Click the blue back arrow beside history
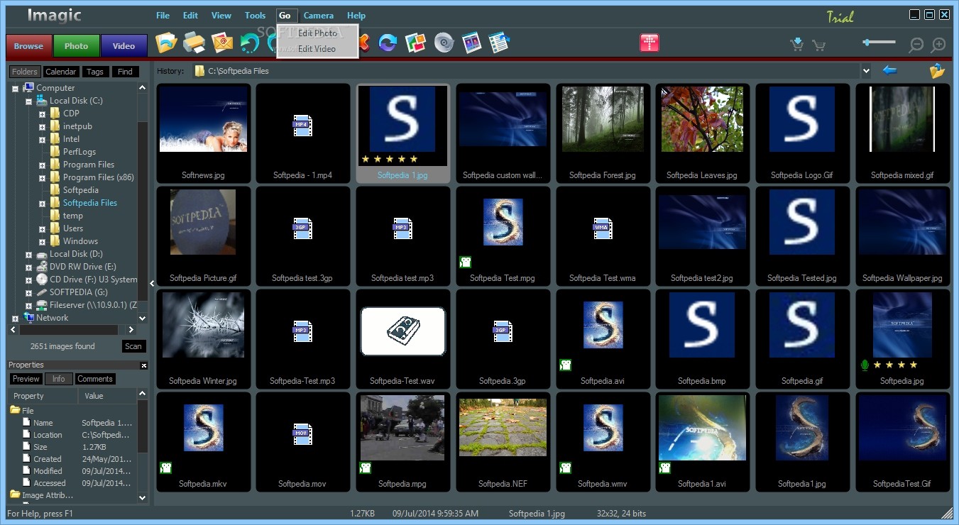The width and height of the screenshot is (959, 525). [x=889, y=70]
